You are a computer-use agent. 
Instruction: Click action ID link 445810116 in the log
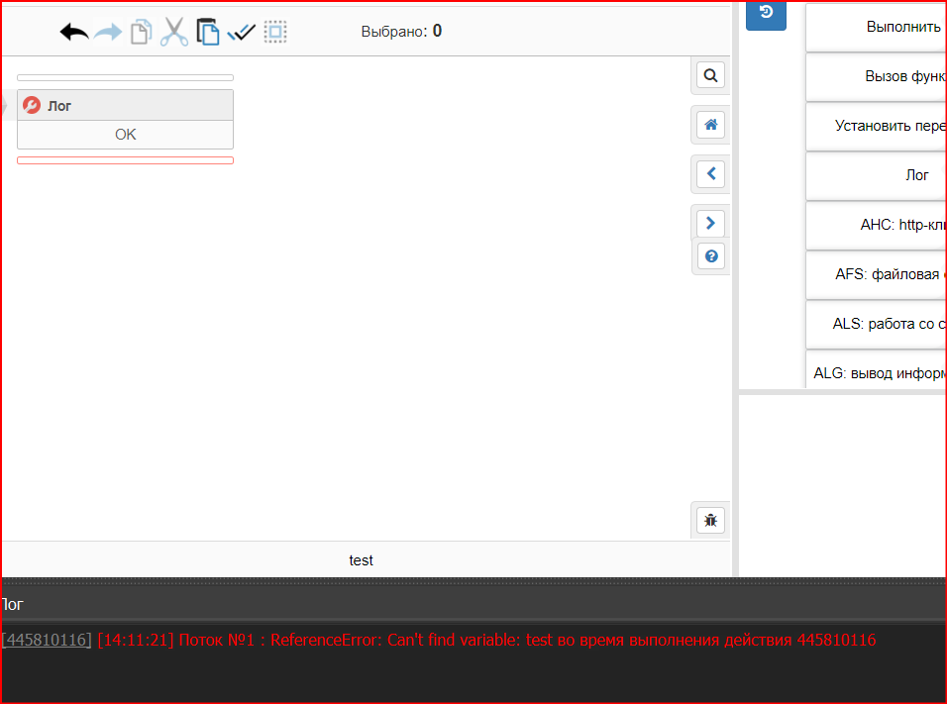tap(48, 640)
